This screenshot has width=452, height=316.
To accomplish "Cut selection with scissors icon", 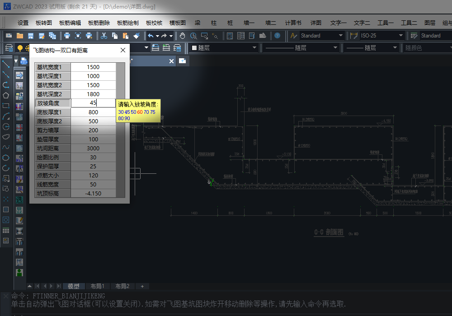I will (104, 36).
